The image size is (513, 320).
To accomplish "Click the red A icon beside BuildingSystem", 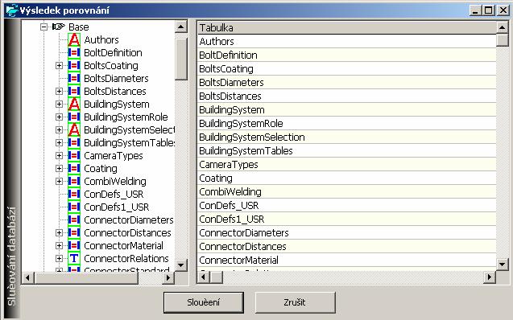I will tap(74, 105).
